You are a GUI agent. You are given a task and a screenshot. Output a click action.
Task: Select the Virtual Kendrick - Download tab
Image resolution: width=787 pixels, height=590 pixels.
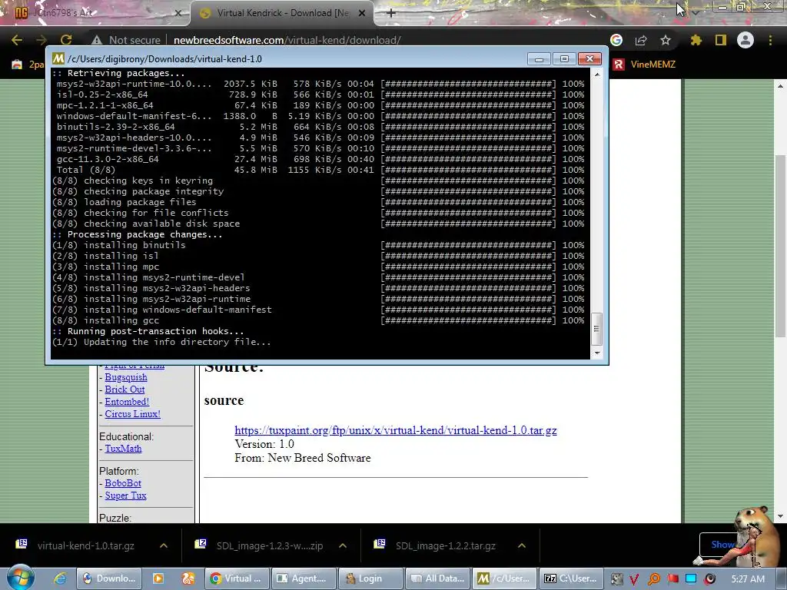click(283, 13)
